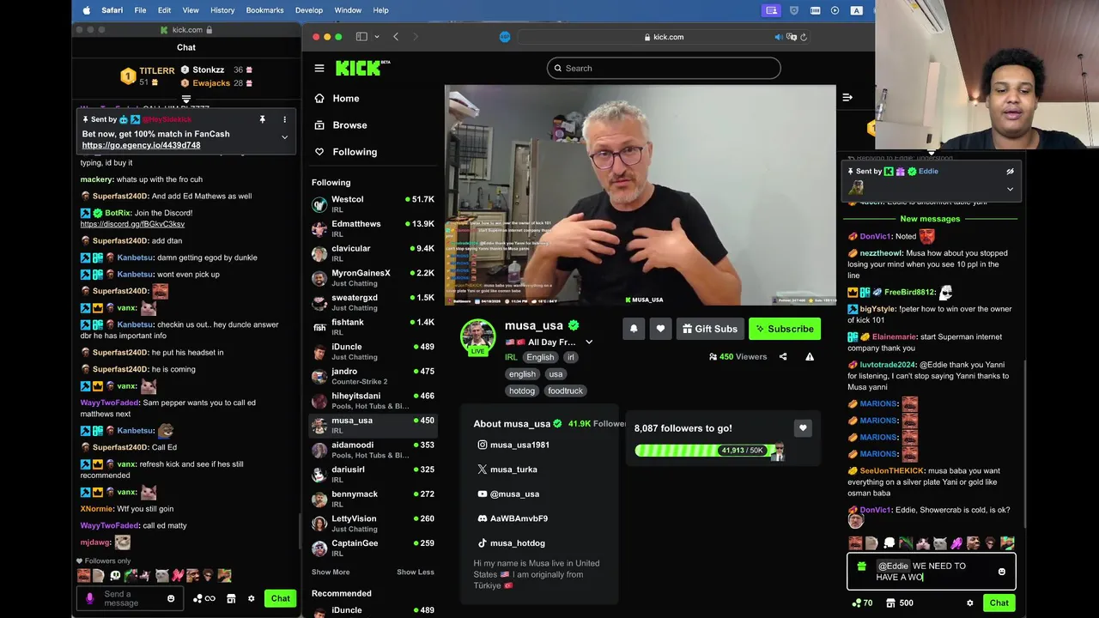Click the IRL category tag

click(511, 357)
